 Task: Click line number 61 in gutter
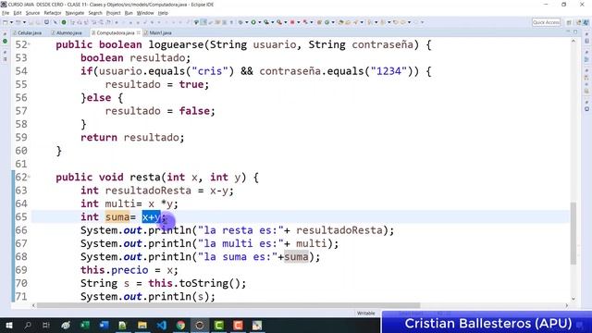(21, 164)
